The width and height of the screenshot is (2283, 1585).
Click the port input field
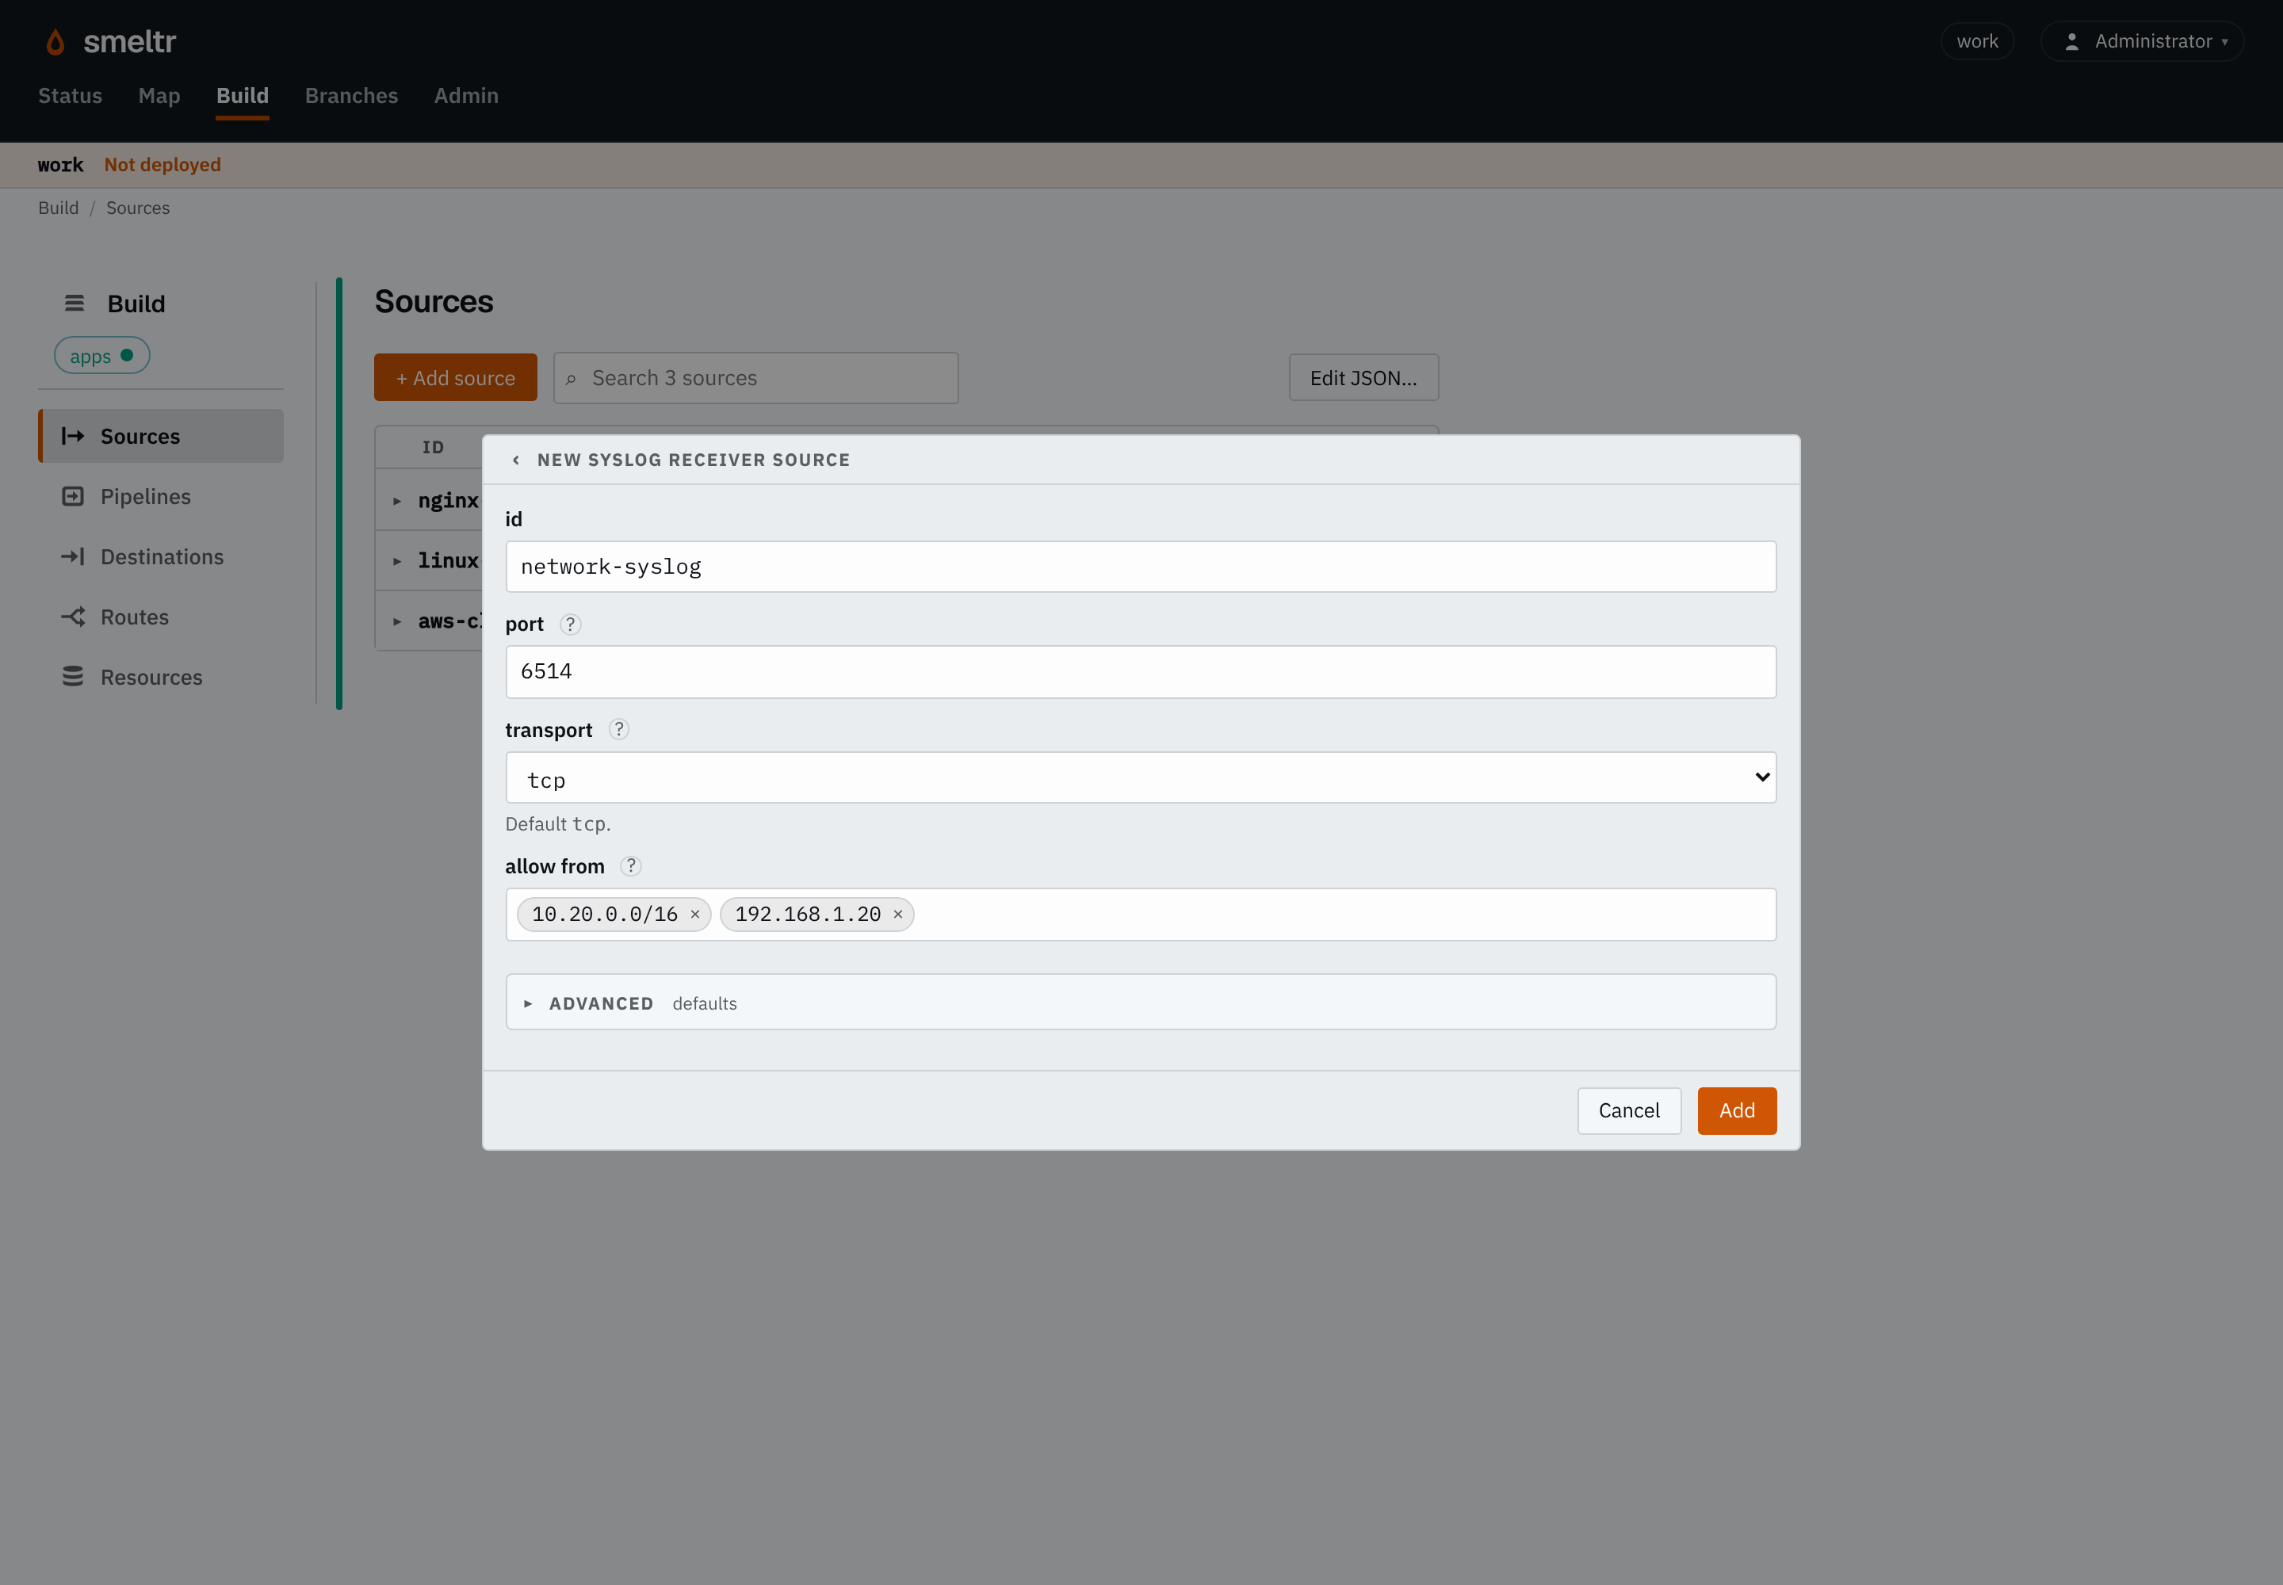1141,671
